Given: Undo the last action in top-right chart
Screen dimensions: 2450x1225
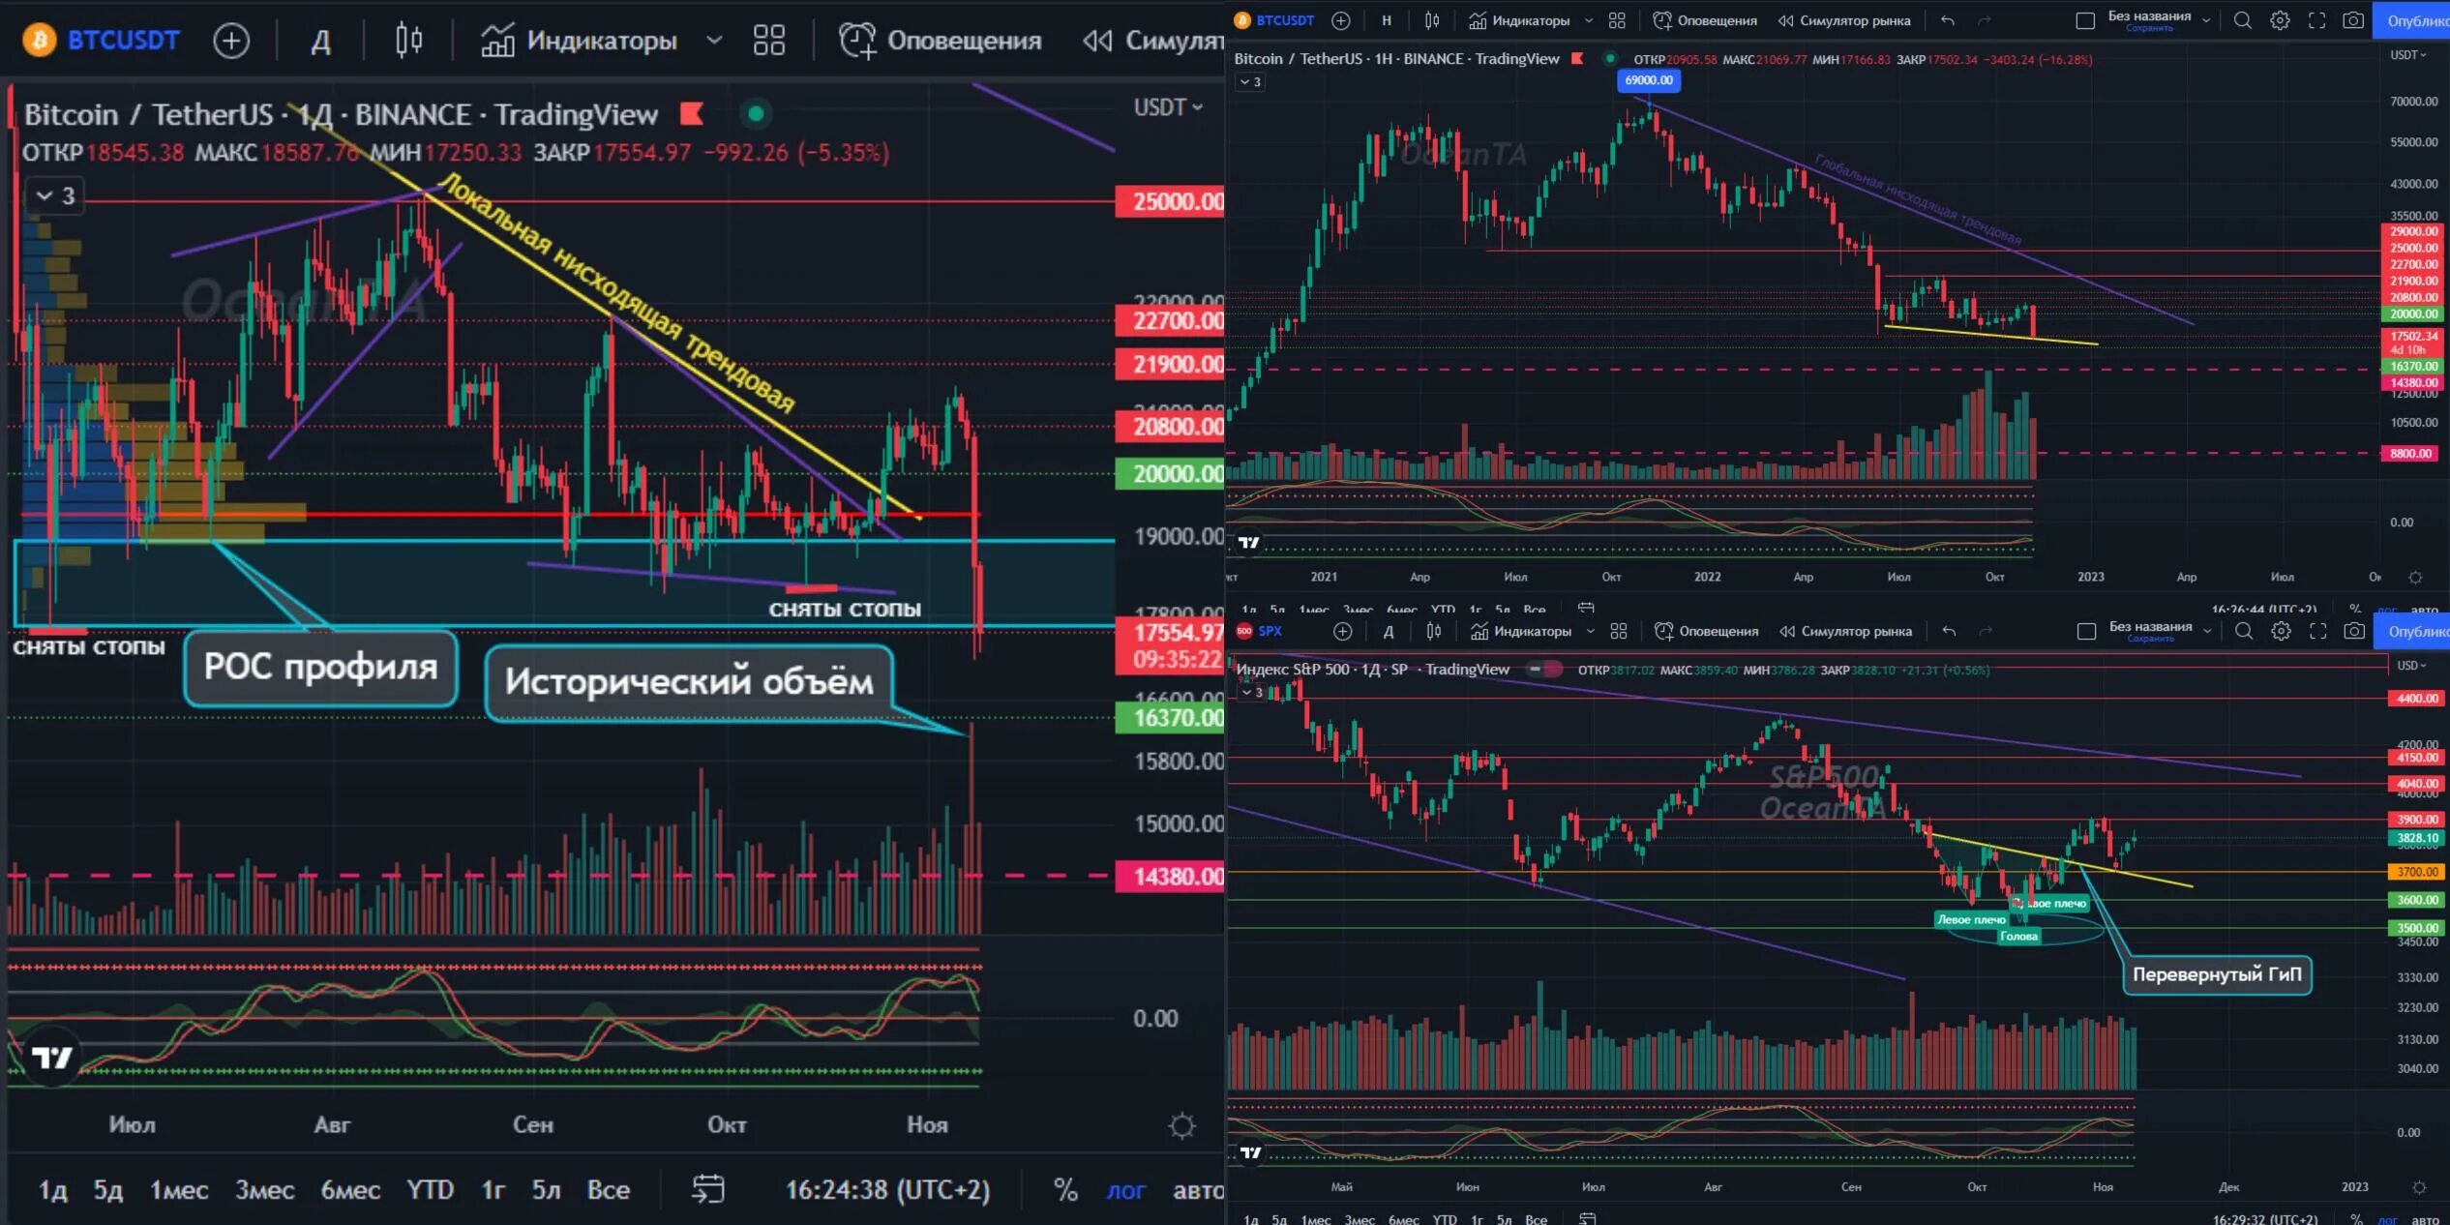Looking at the screenshot, I should tap(1948, 20).
